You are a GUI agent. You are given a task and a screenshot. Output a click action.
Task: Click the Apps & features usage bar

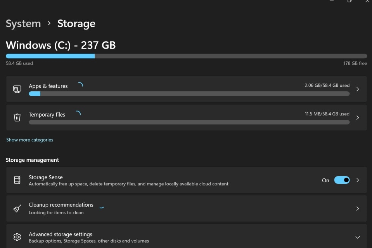[x=189, y=94]
